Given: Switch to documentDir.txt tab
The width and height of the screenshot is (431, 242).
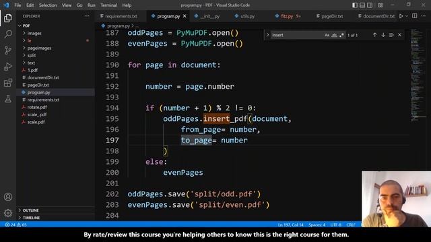Looking at the screenshot, I should 376,16.
